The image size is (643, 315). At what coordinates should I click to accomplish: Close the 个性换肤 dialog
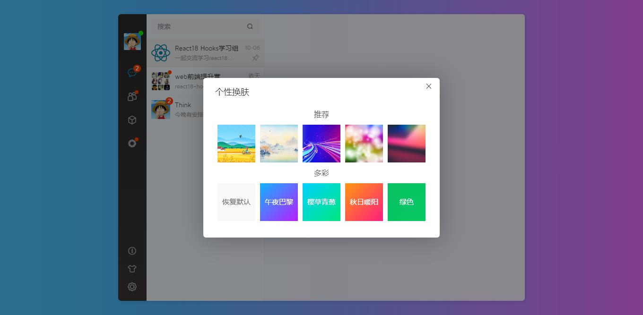(428, 86)
